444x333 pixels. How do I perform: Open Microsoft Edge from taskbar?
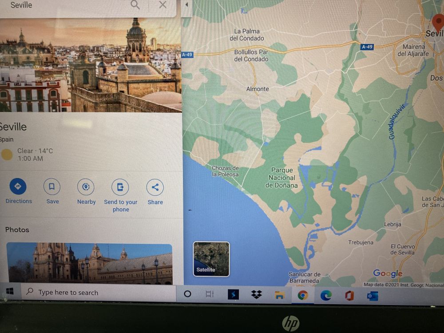click(326, 296)
